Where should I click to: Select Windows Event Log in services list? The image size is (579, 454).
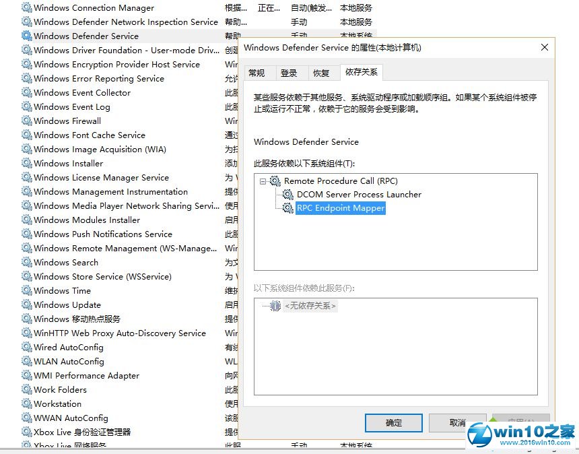pos(72,107)
